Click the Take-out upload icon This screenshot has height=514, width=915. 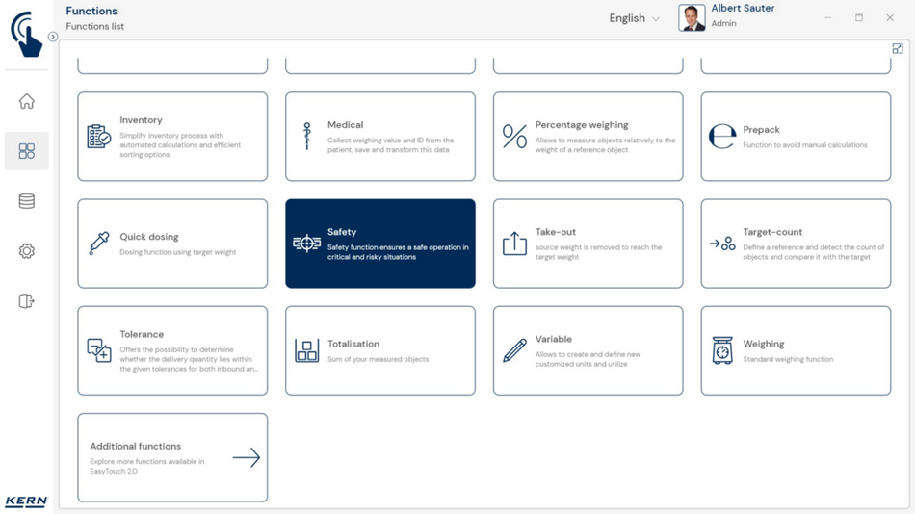[x=514, y=244]
